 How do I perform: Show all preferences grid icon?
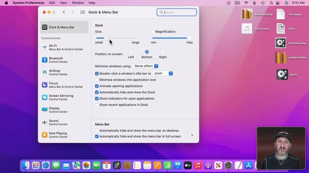(x=83, y=12)
